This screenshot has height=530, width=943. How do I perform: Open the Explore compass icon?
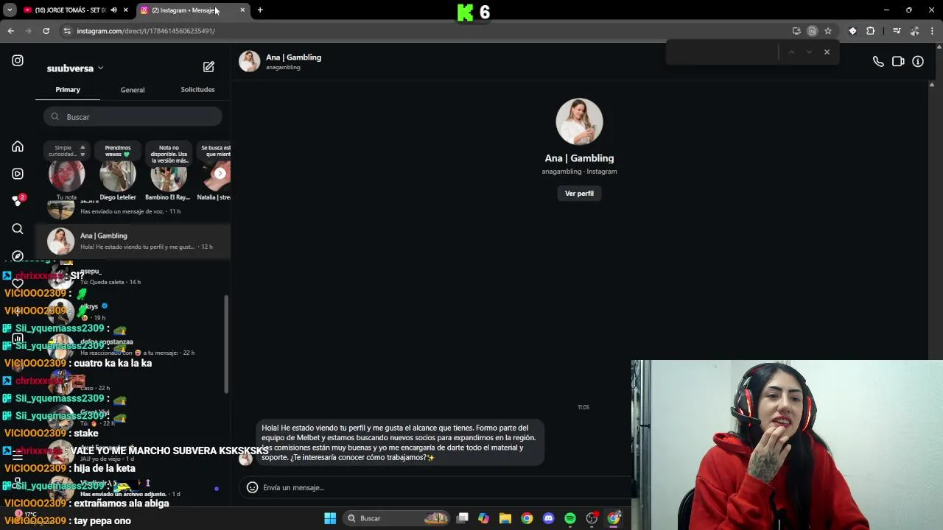pos(18,256)
